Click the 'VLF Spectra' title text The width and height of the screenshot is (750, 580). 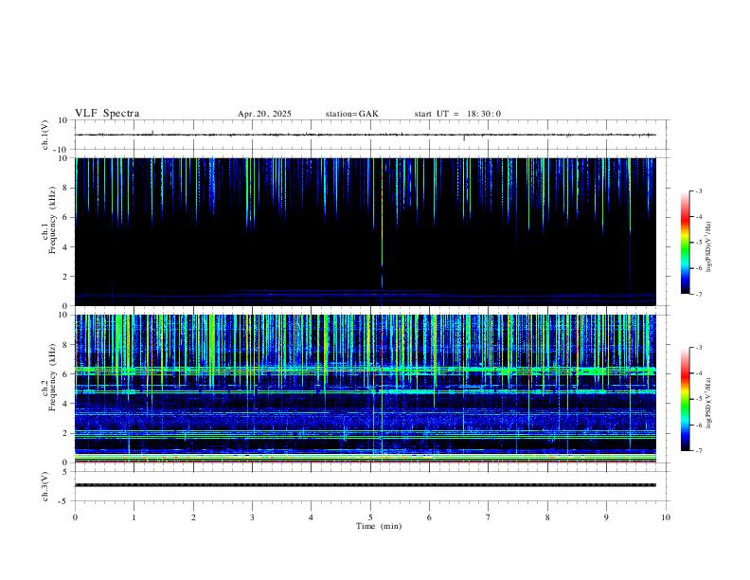[x=107, y=114]
